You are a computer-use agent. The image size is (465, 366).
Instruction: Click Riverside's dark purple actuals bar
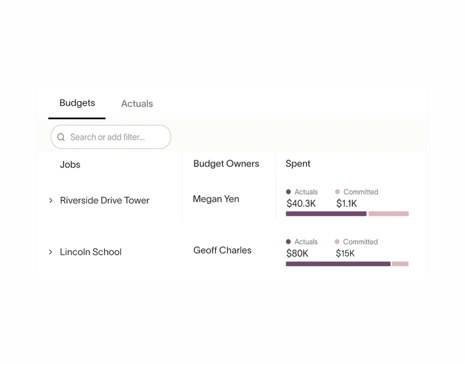coord(326,214)
